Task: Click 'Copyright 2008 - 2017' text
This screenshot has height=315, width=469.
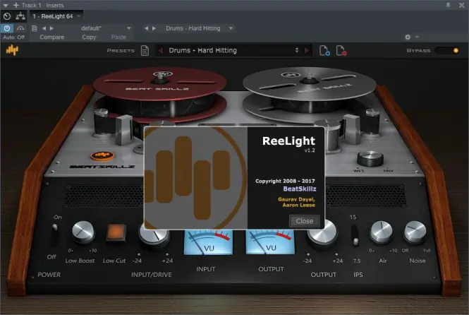Action: coord(285,181)
